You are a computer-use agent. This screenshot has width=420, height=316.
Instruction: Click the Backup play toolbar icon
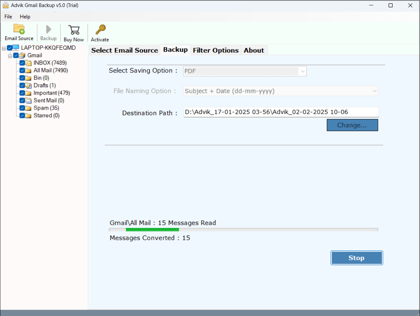click(48, 29)
